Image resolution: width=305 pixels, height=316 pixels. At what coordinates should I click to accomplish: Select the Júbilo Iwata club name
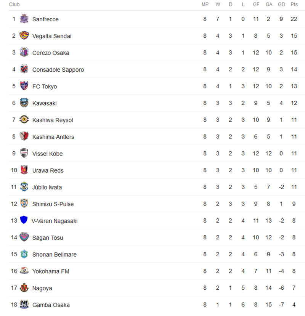pos(47,187)
